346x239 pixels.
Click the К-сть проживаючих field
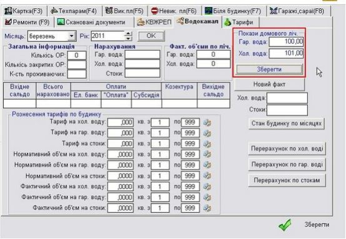click(77, 74)
